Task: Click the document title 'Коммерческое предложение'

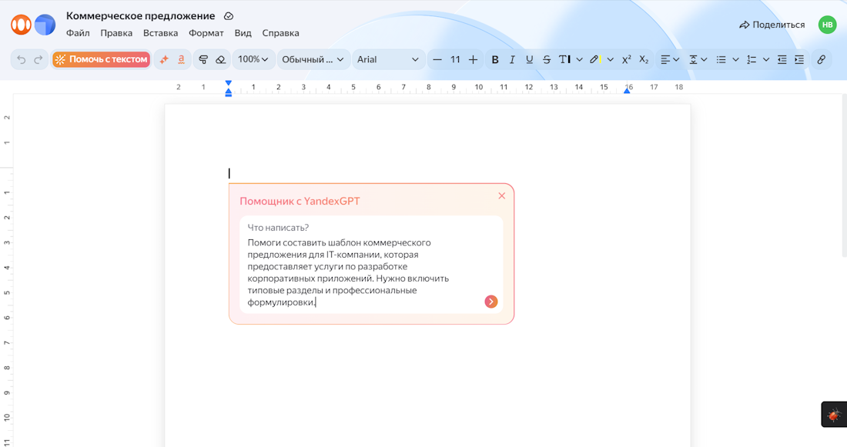Action: (140, 16)
